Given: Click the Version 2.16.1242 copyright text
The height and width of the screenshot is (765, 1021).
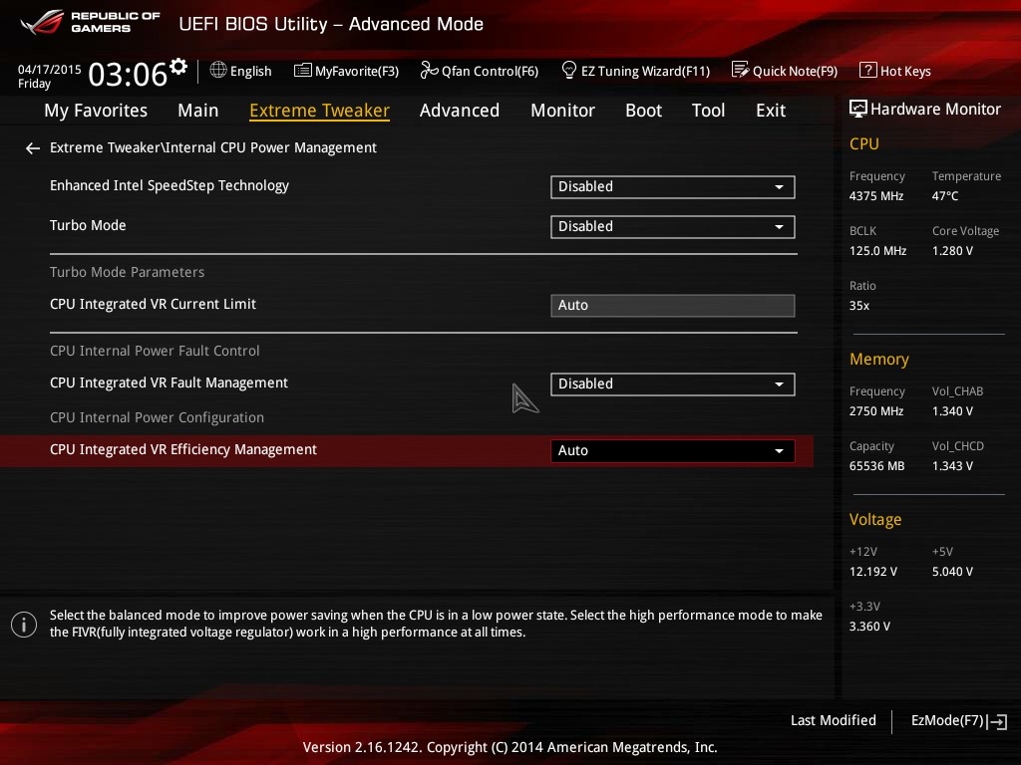Looking at the screenshot, I should [510, 747].
